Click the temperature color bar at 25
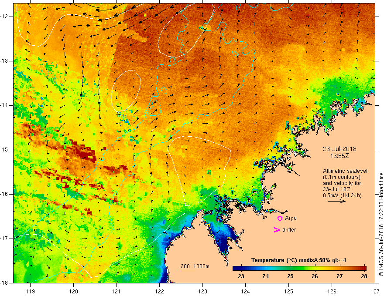This screenshot has width=384, height=296. pyautogui.click(x=291, y=269)
